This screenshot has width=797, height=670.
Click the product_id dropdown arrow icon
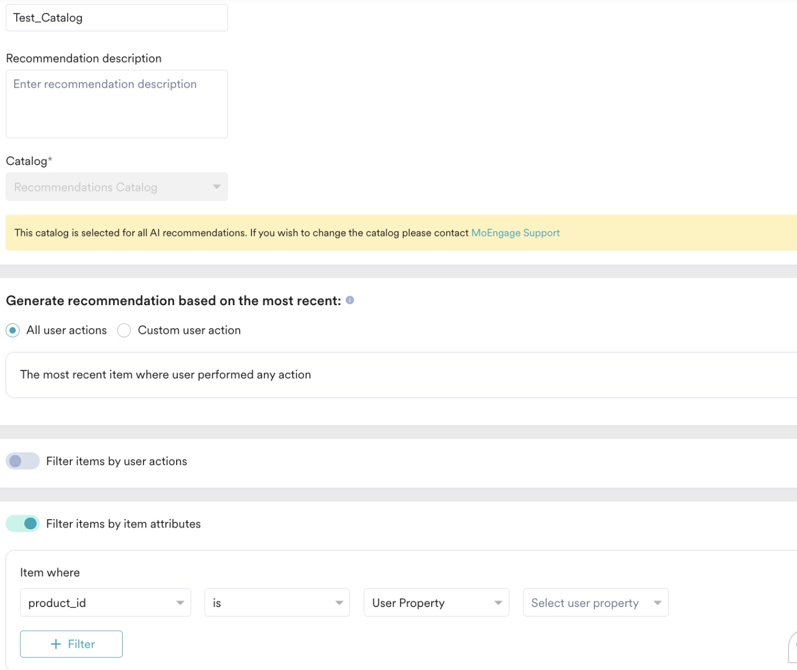pyautogui.click(x=180, y=603)
